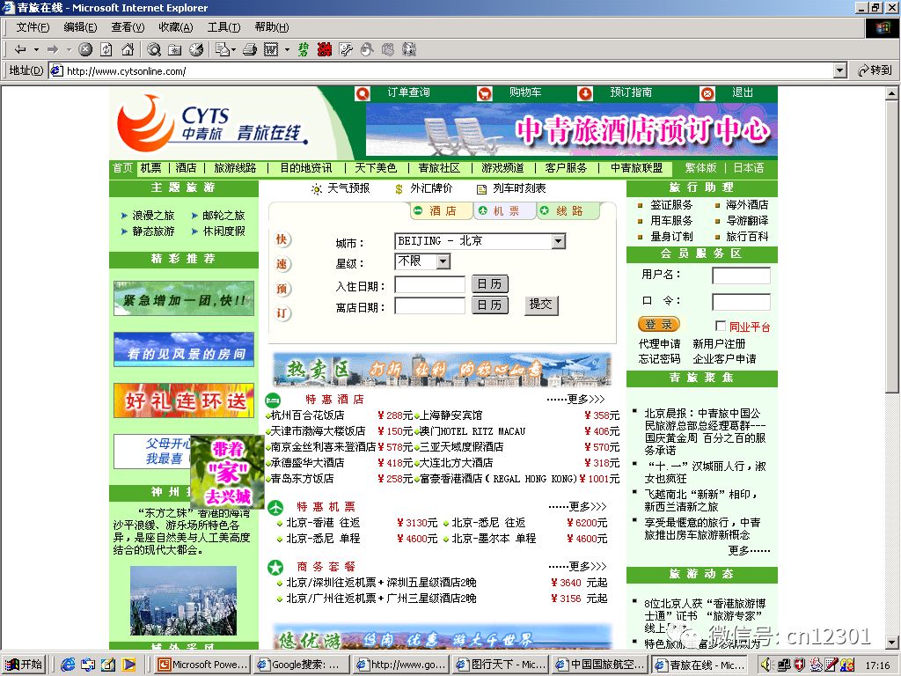Click the 退出 exit icon
Screen dimensions: 901x676
tap(708, 93)
